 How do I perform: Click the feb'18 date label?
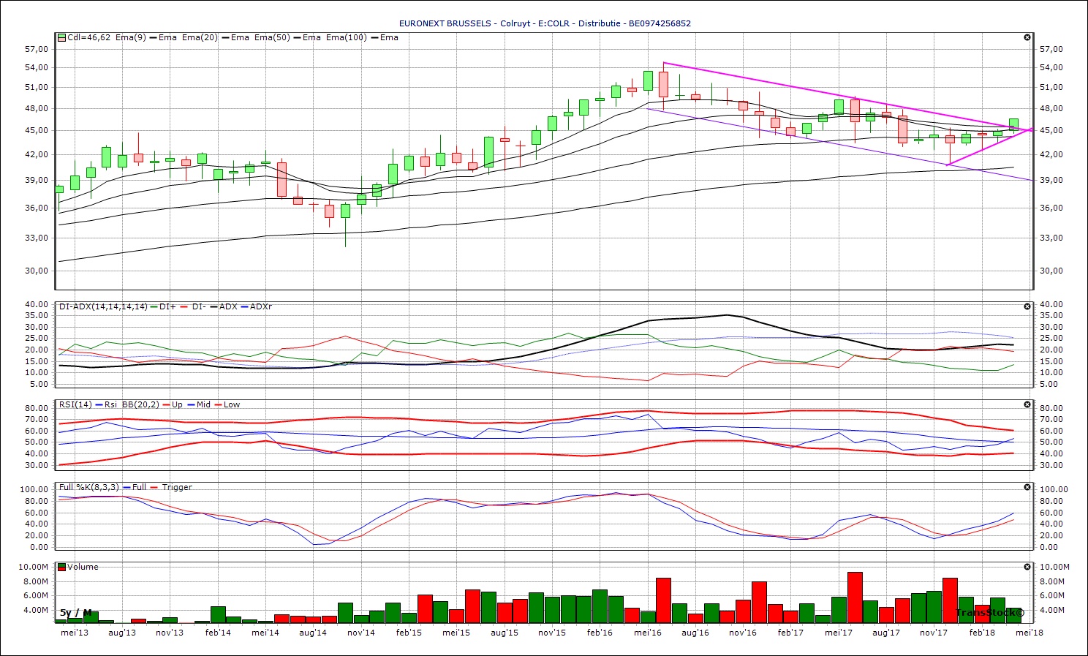click(982, 633)
